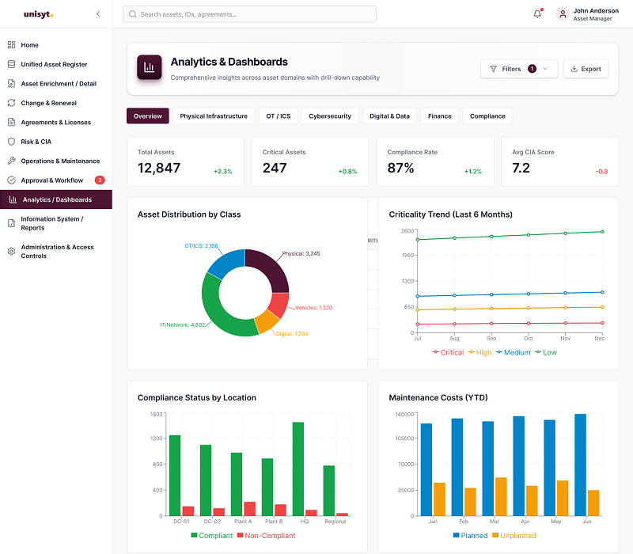Screen dimensions: 633x554
Task: Open the Compliance tab
Action: (x=487, y=116)
